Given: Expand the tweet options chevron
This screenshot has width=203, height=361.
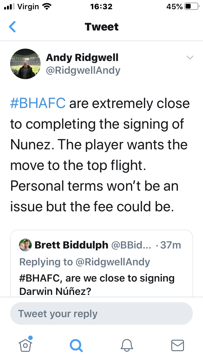Looking at the screenshot, I should (190, 57).
